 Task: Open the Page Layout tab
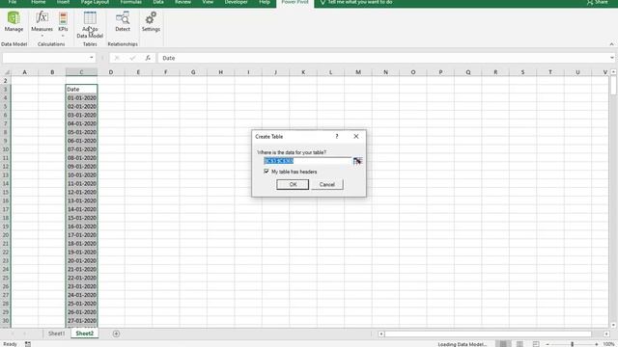[x=95, y=2]
